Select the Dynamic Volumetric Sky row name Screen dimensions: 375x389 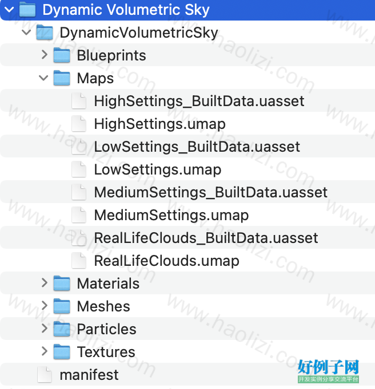coord(126,10)
